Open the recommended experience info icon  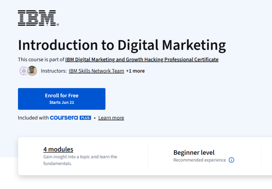click(x=231, y=160)
